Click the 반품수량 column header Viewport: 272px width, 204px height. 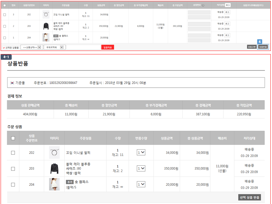pyautogui.click(x=141, y=139)
